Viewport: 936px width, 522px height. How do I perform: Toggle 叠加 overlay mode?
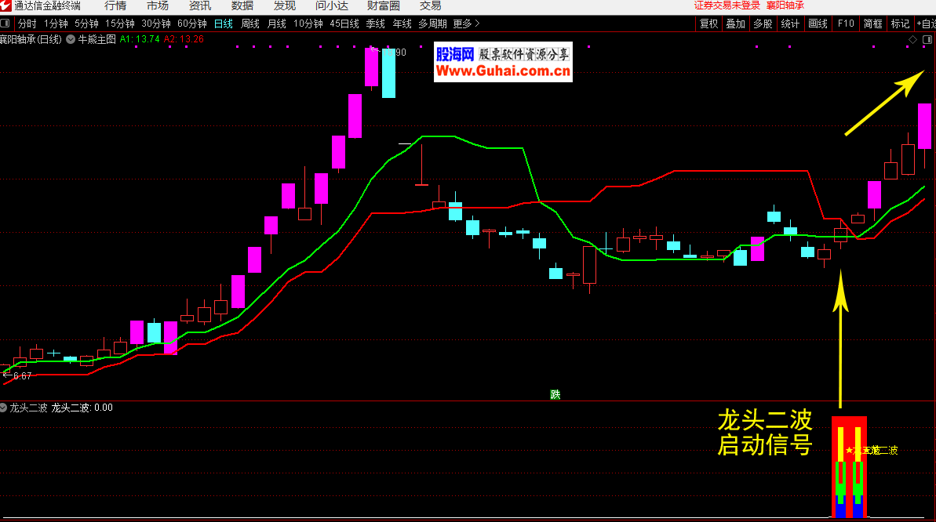point(735,24)
